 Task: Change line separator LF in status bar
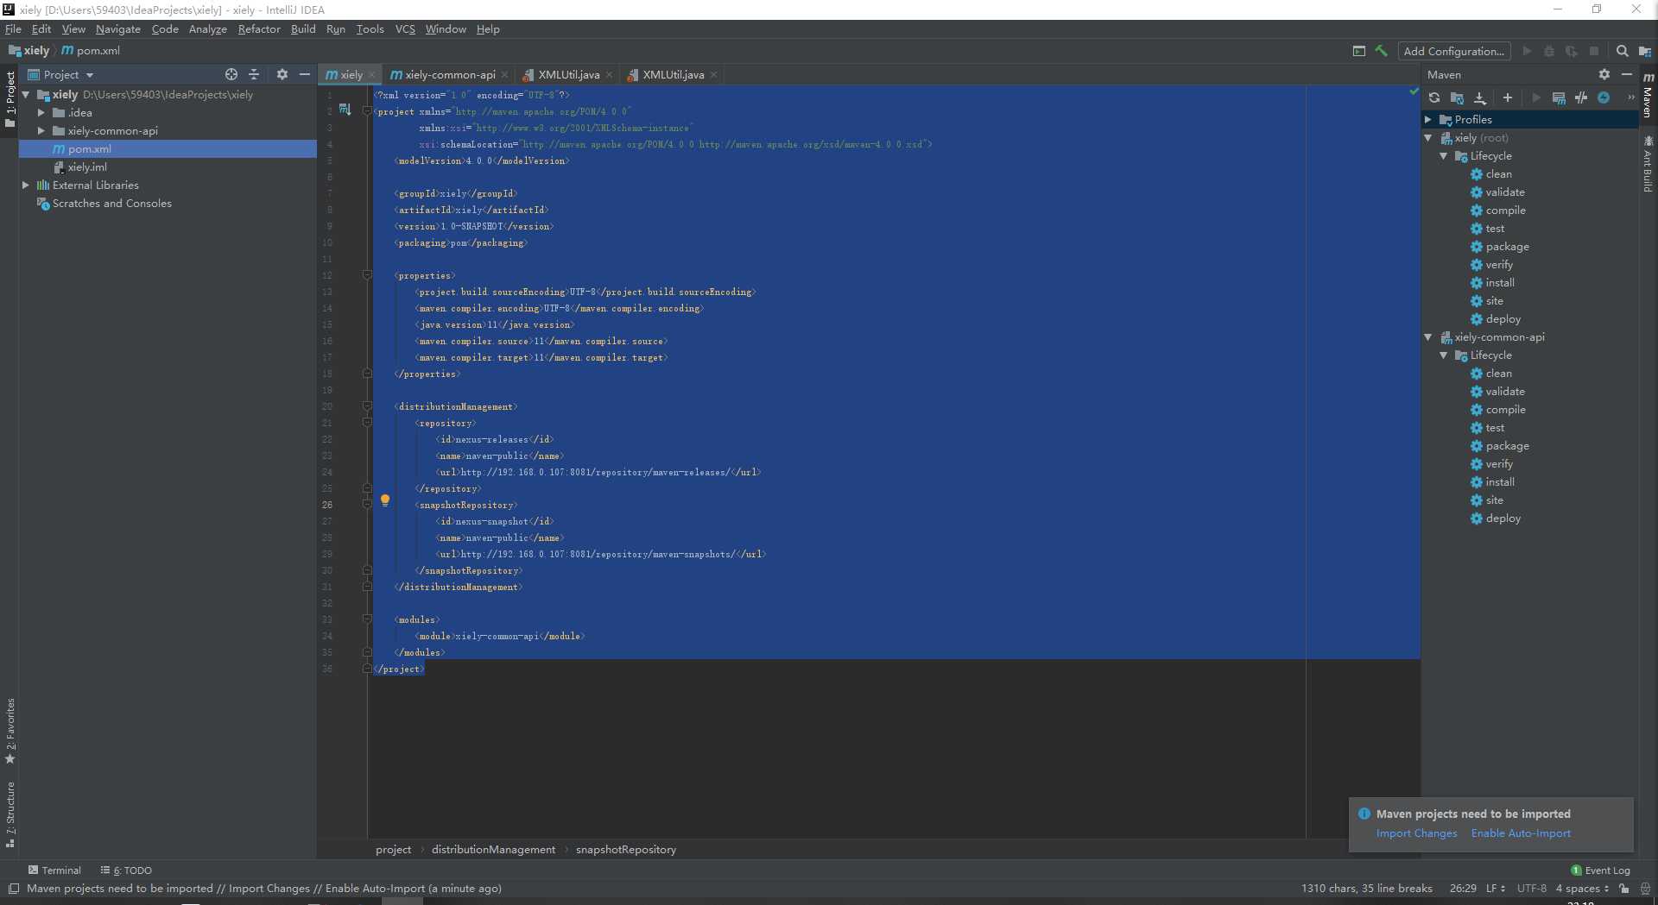(1495, 888)
